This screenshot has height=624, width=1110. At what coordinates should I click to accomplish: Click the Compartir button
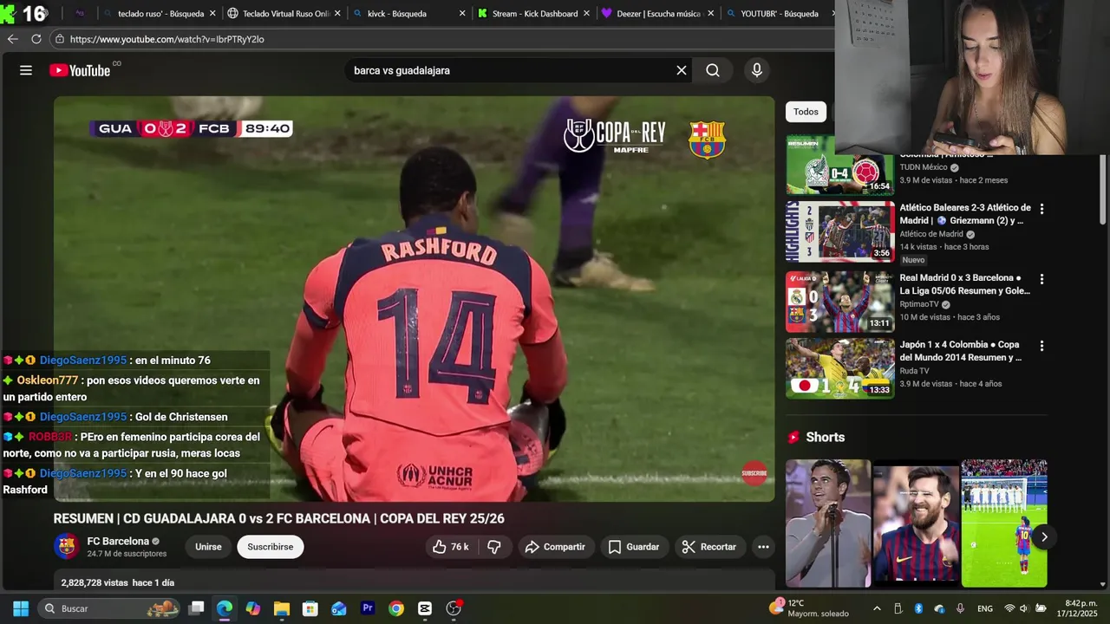[x=555, y=547]
